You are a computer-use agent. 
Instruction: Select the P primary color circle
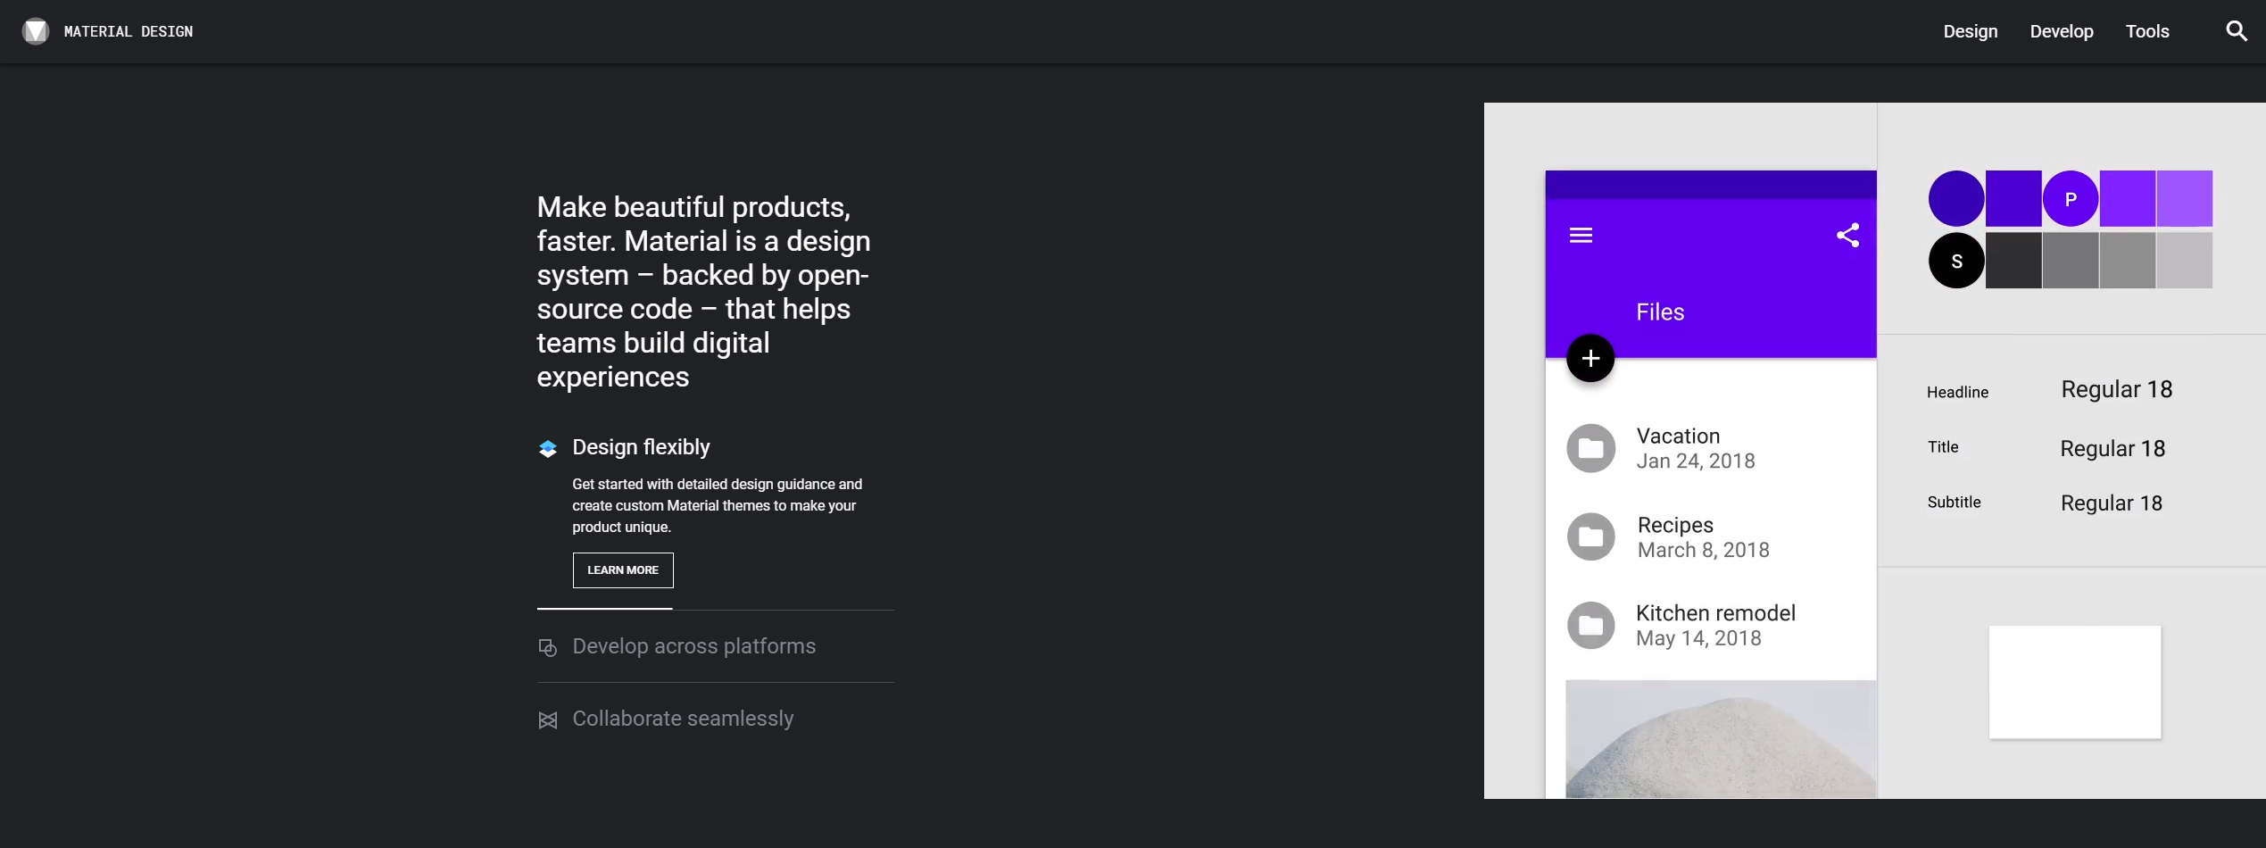2071,199
